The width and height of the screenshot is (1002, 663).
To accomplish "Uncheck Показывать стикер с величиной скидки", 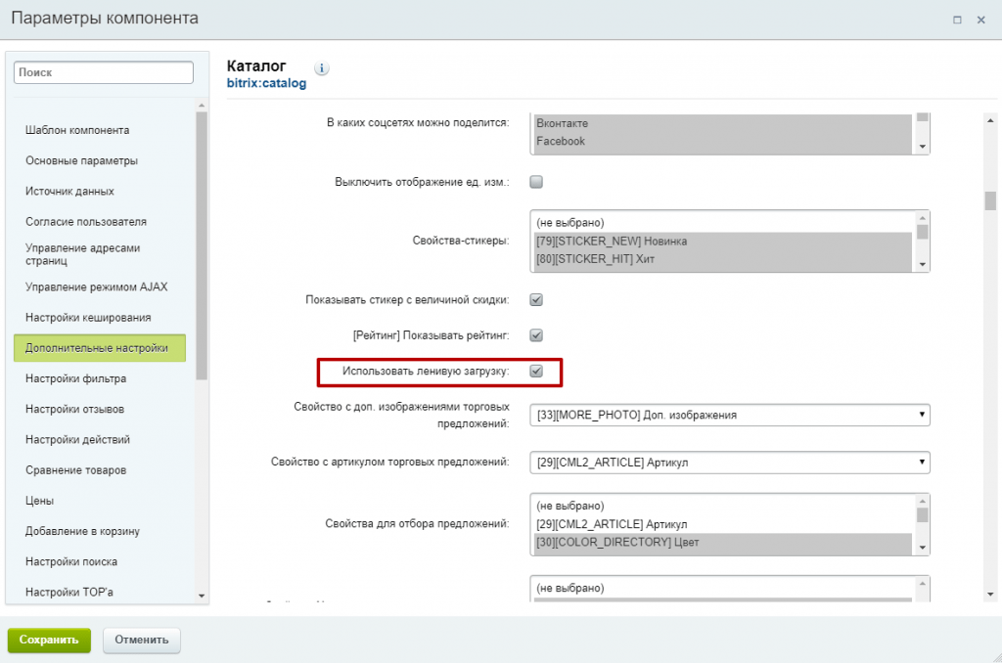I will click(536, 299).
